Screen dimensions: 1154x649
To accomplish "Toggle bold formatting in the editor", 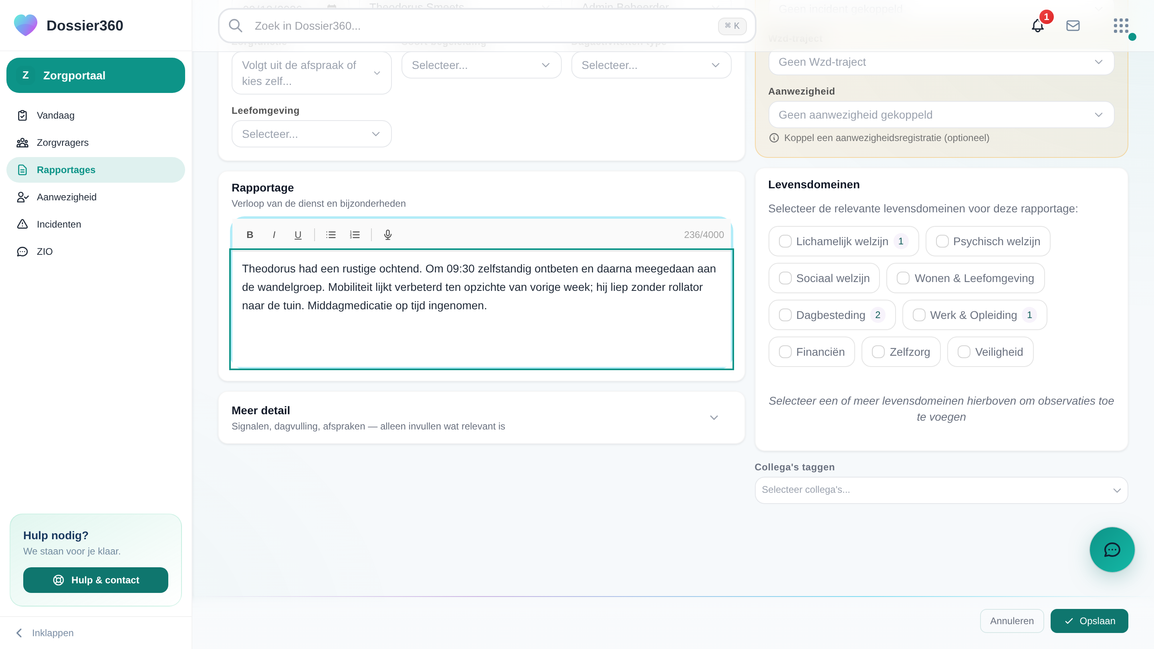I will 250,235.
